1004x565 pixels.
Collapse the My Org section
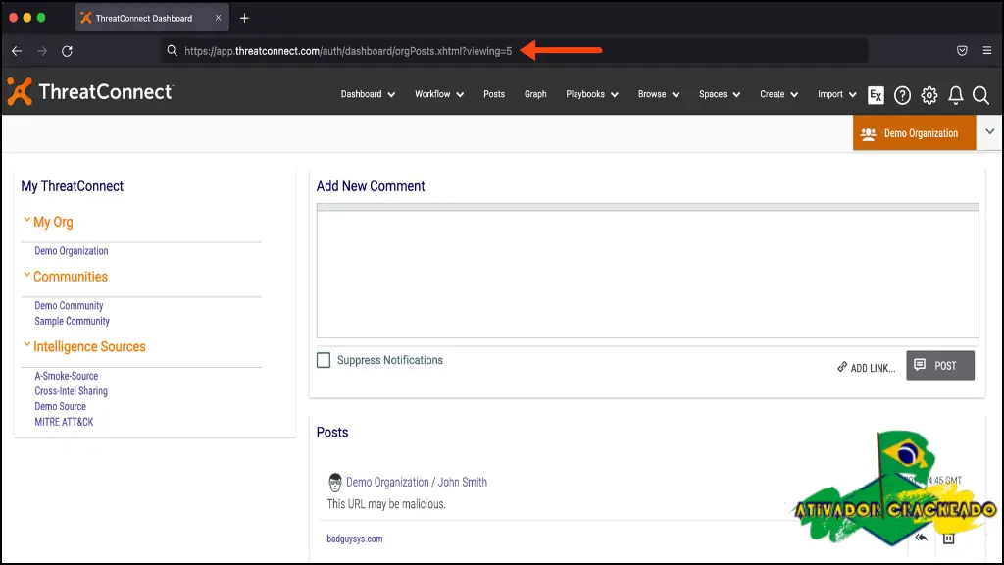(x=26, y=220)
